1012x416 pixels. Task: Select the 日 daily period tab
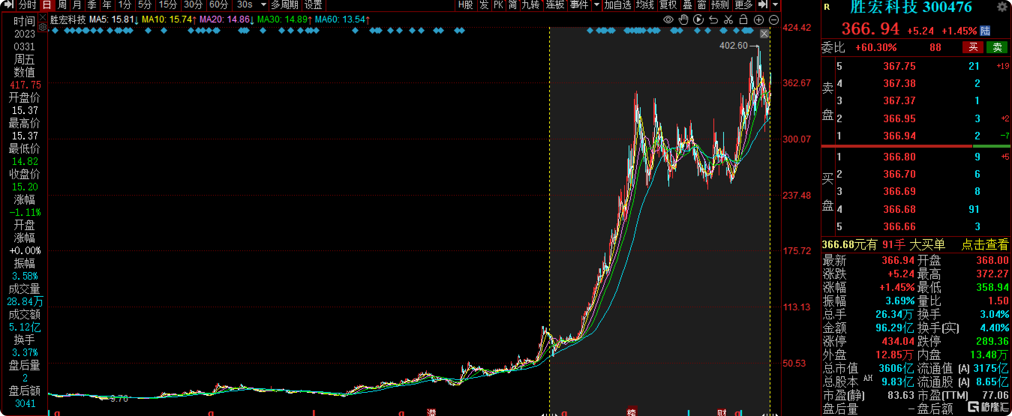[x=47, y=5]
